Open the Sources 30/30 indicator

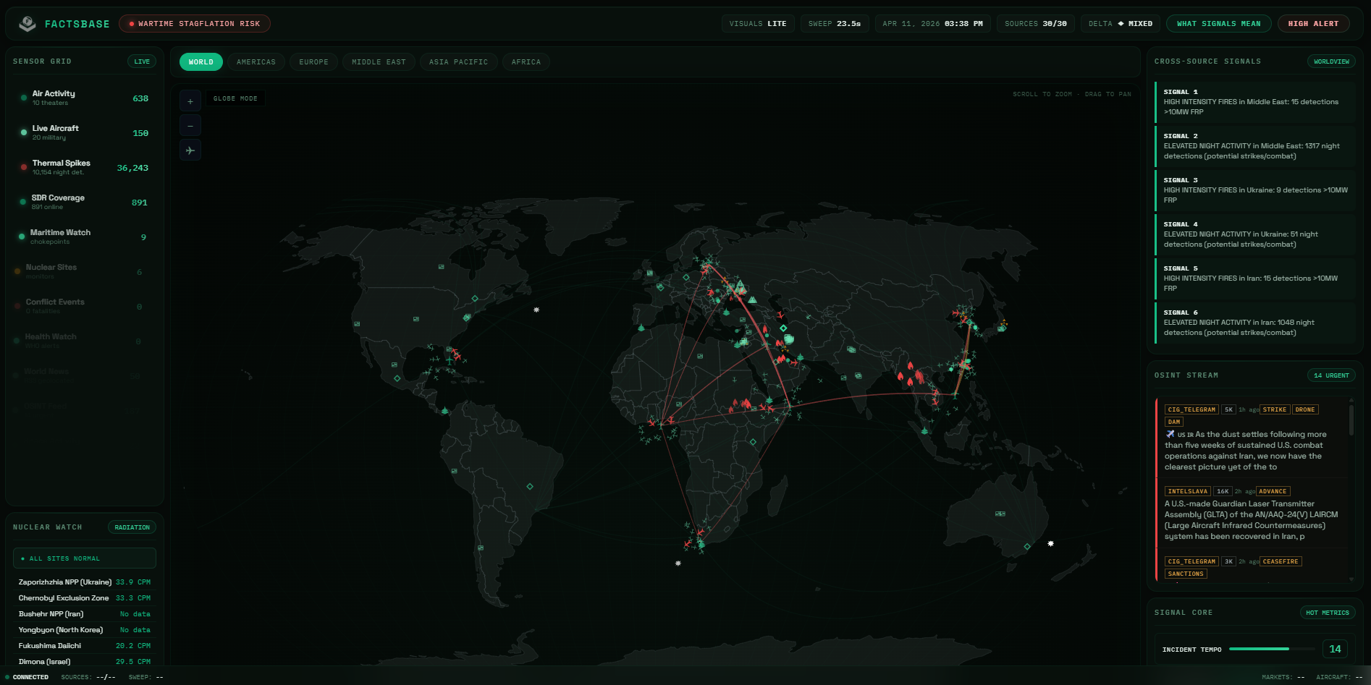coord(1035,24)
